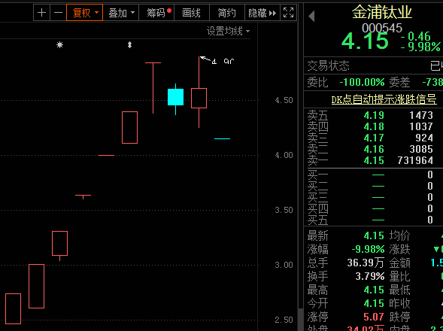Click the 4.90 high price marker label
The height and width of the screenshot is (331, 443).
point(223,61)
